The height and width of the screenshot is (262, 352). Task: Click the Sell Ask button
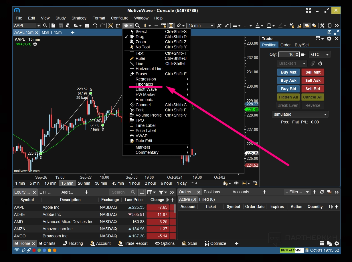click(x=313, y=80)
